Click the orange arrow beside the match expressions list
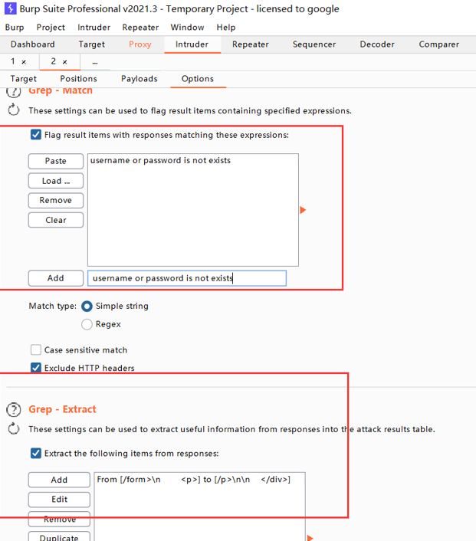 tap(303, 210)
